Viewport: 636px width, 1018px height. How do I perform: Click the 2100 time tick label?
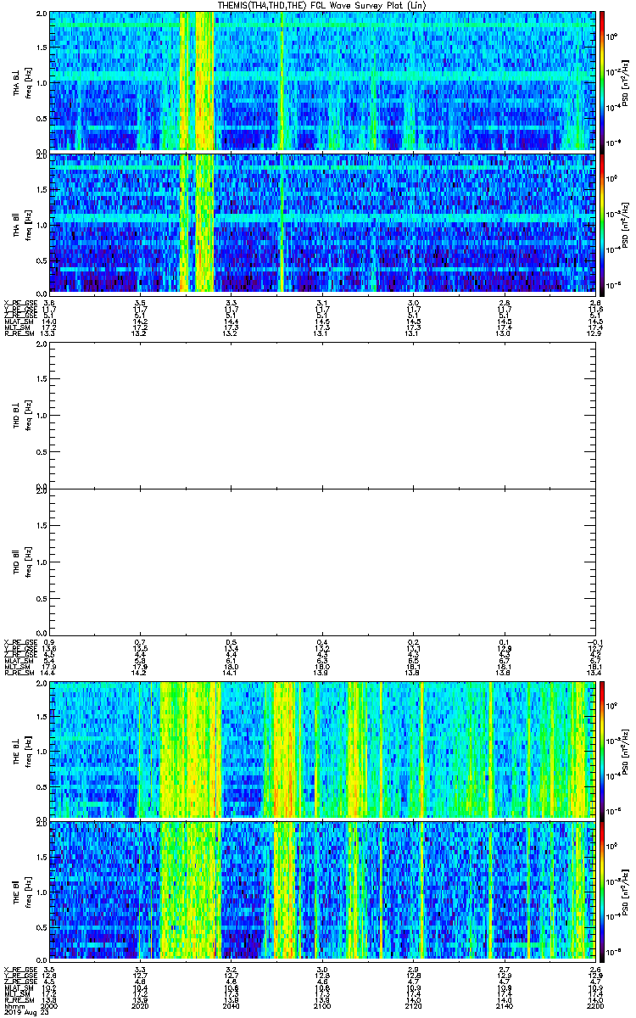321,1004
